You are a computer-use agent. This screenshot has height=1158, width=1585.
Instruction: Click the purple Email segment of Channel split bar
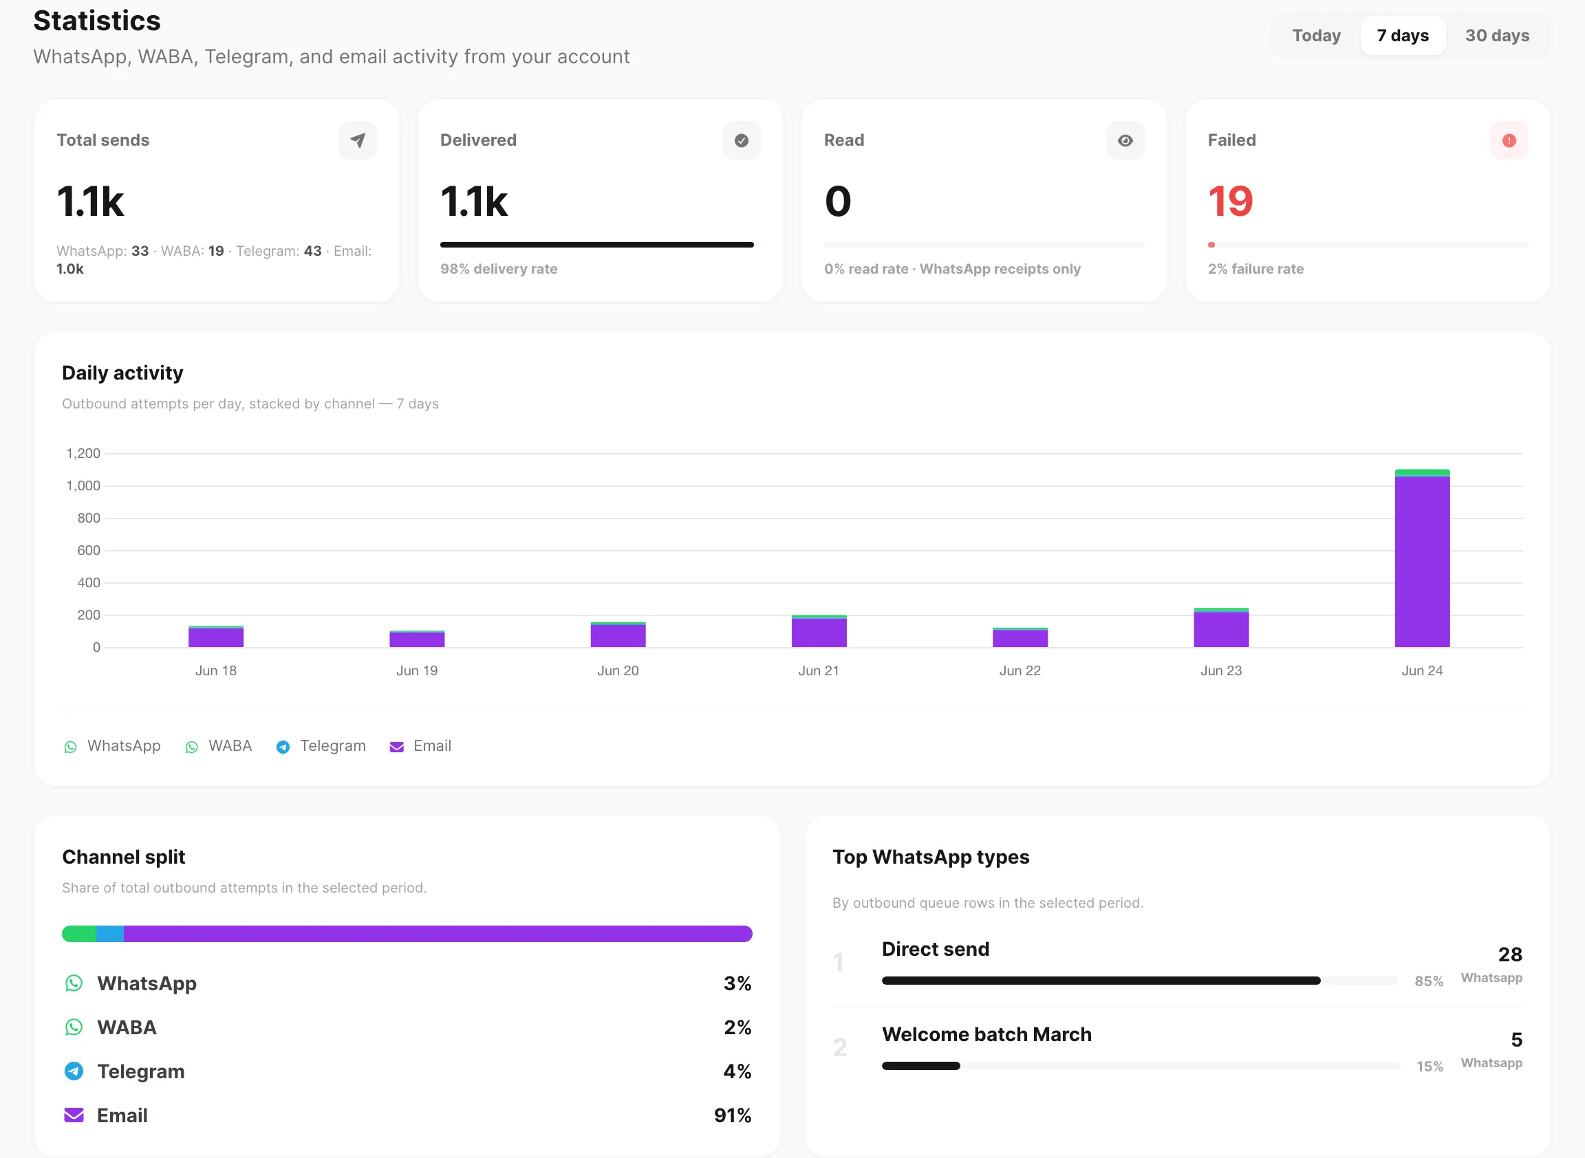click(x=438, y=933)
